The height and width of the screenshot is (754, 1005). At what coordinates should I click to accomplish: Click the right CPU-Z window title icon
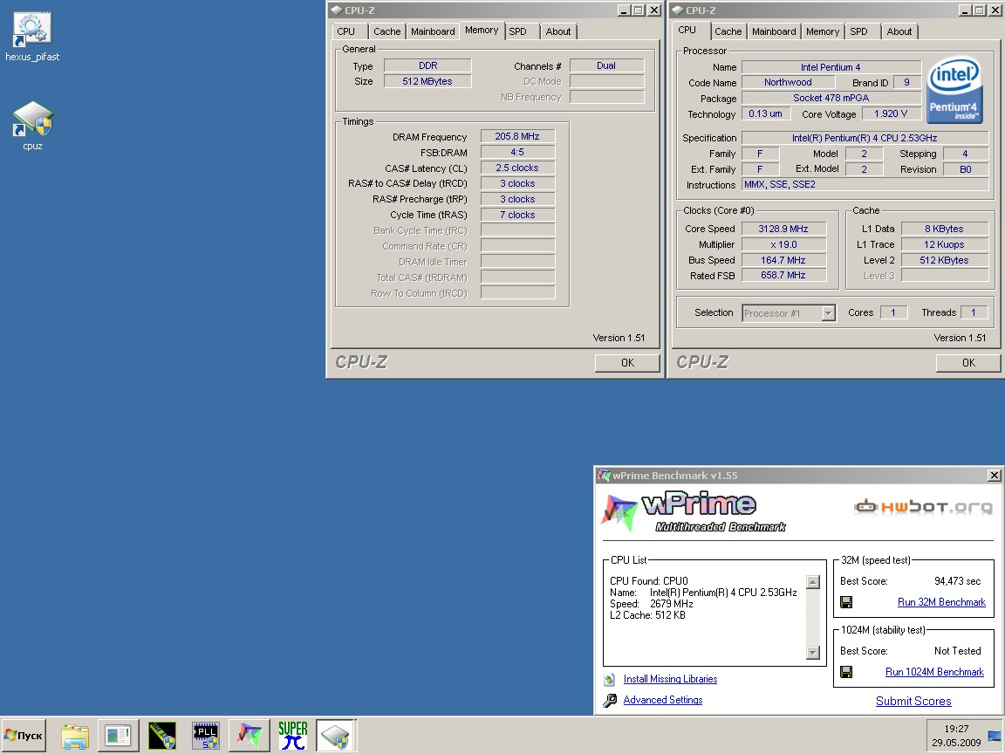678,10
